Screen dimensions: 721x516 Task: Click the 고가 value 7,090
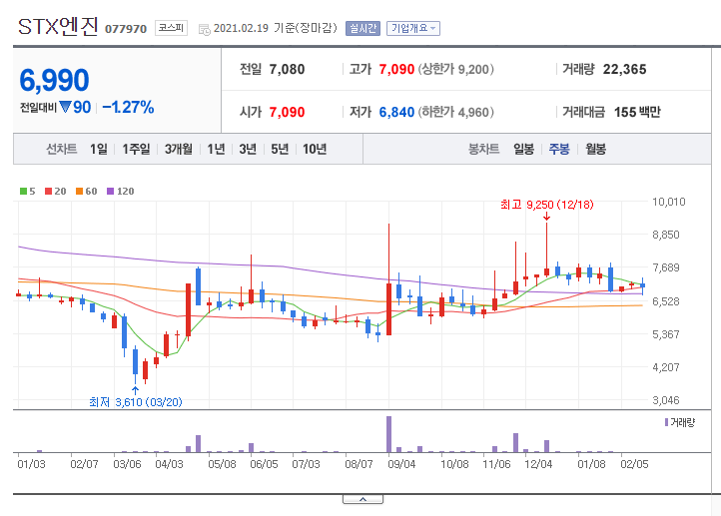396,70
